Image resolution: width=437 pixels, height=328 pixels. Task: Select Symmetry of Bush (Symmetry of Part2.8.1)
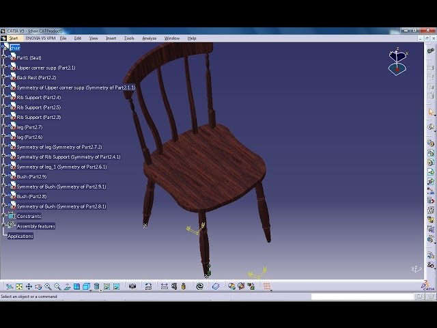[61, 206]
